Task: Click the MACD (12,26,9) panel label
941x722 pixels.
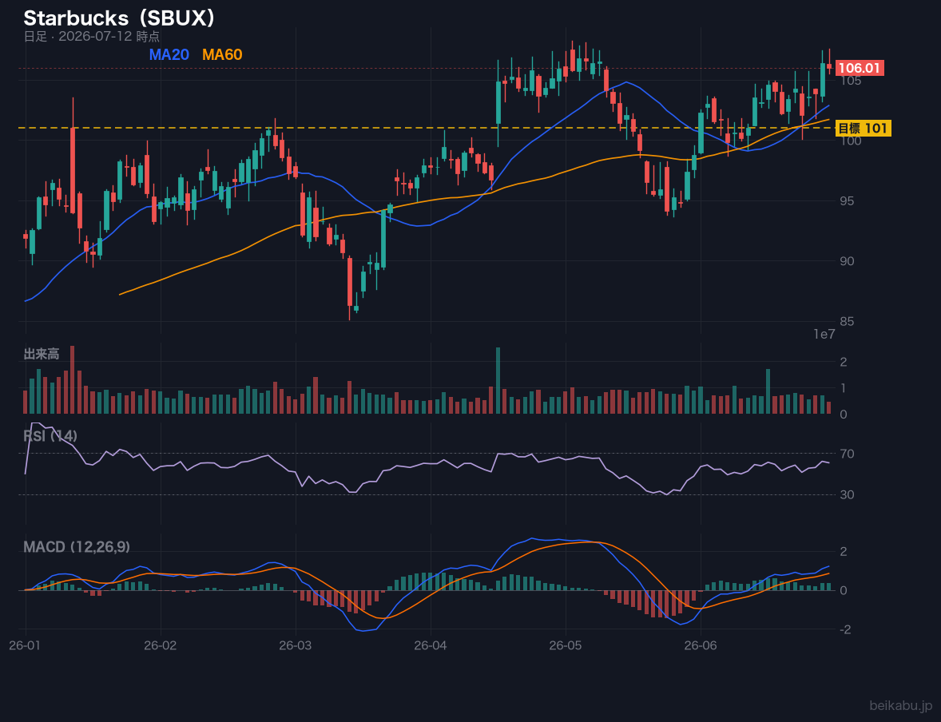Action: pos(77,547)
